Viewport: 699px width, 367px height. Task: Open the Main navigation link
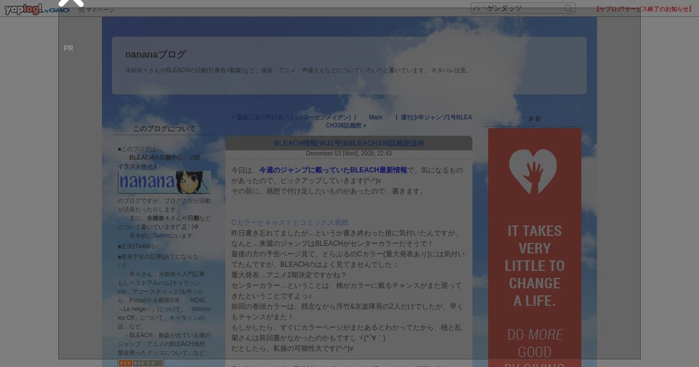(x=376, y=117)
